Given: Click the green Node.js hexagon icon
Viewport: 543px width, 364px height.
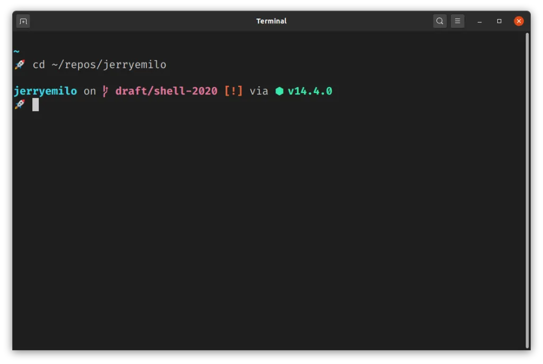Looking at the screenshot, I should [x=279, y=91].
